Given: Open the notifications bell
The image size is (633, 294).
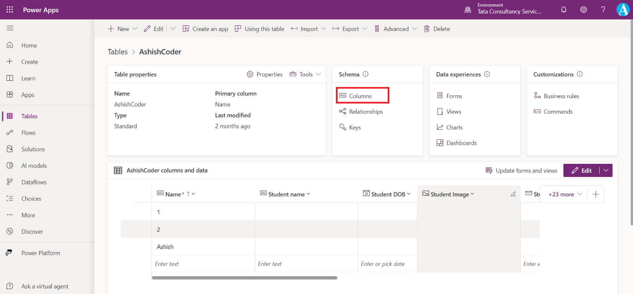Looking at the screenshot, I should tap(564, 9).
